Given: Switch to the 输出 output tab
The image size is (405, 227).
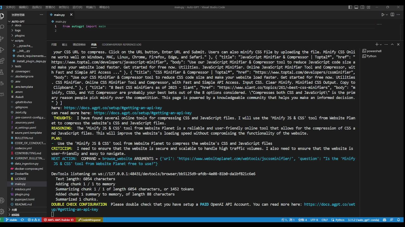Looking at the screenshot, I should [x=65, y=44].
